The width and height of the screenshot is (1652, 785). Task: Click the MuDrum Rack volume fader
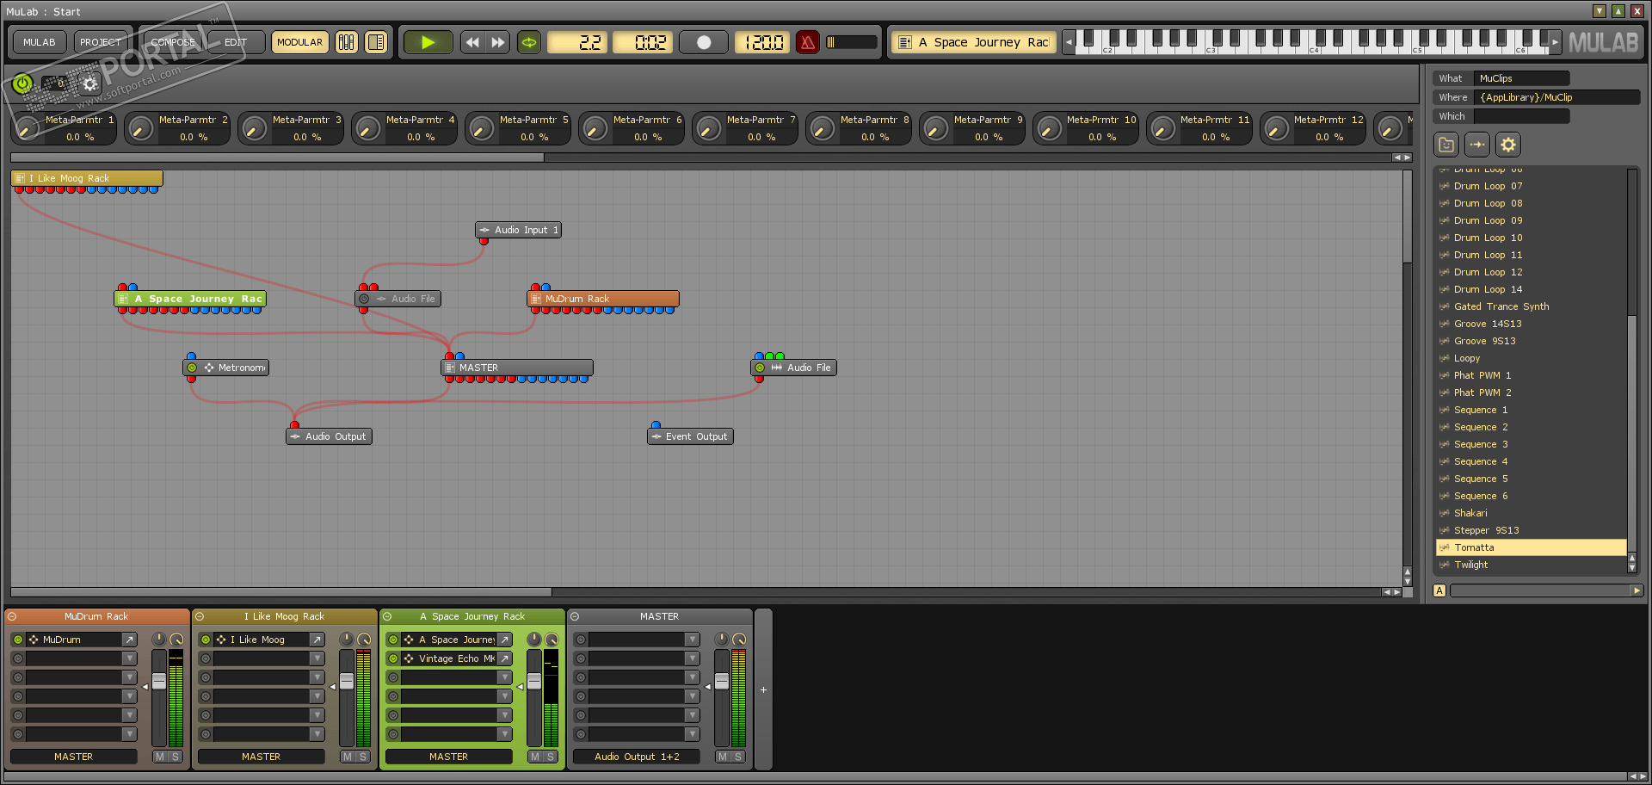[159, 682]
